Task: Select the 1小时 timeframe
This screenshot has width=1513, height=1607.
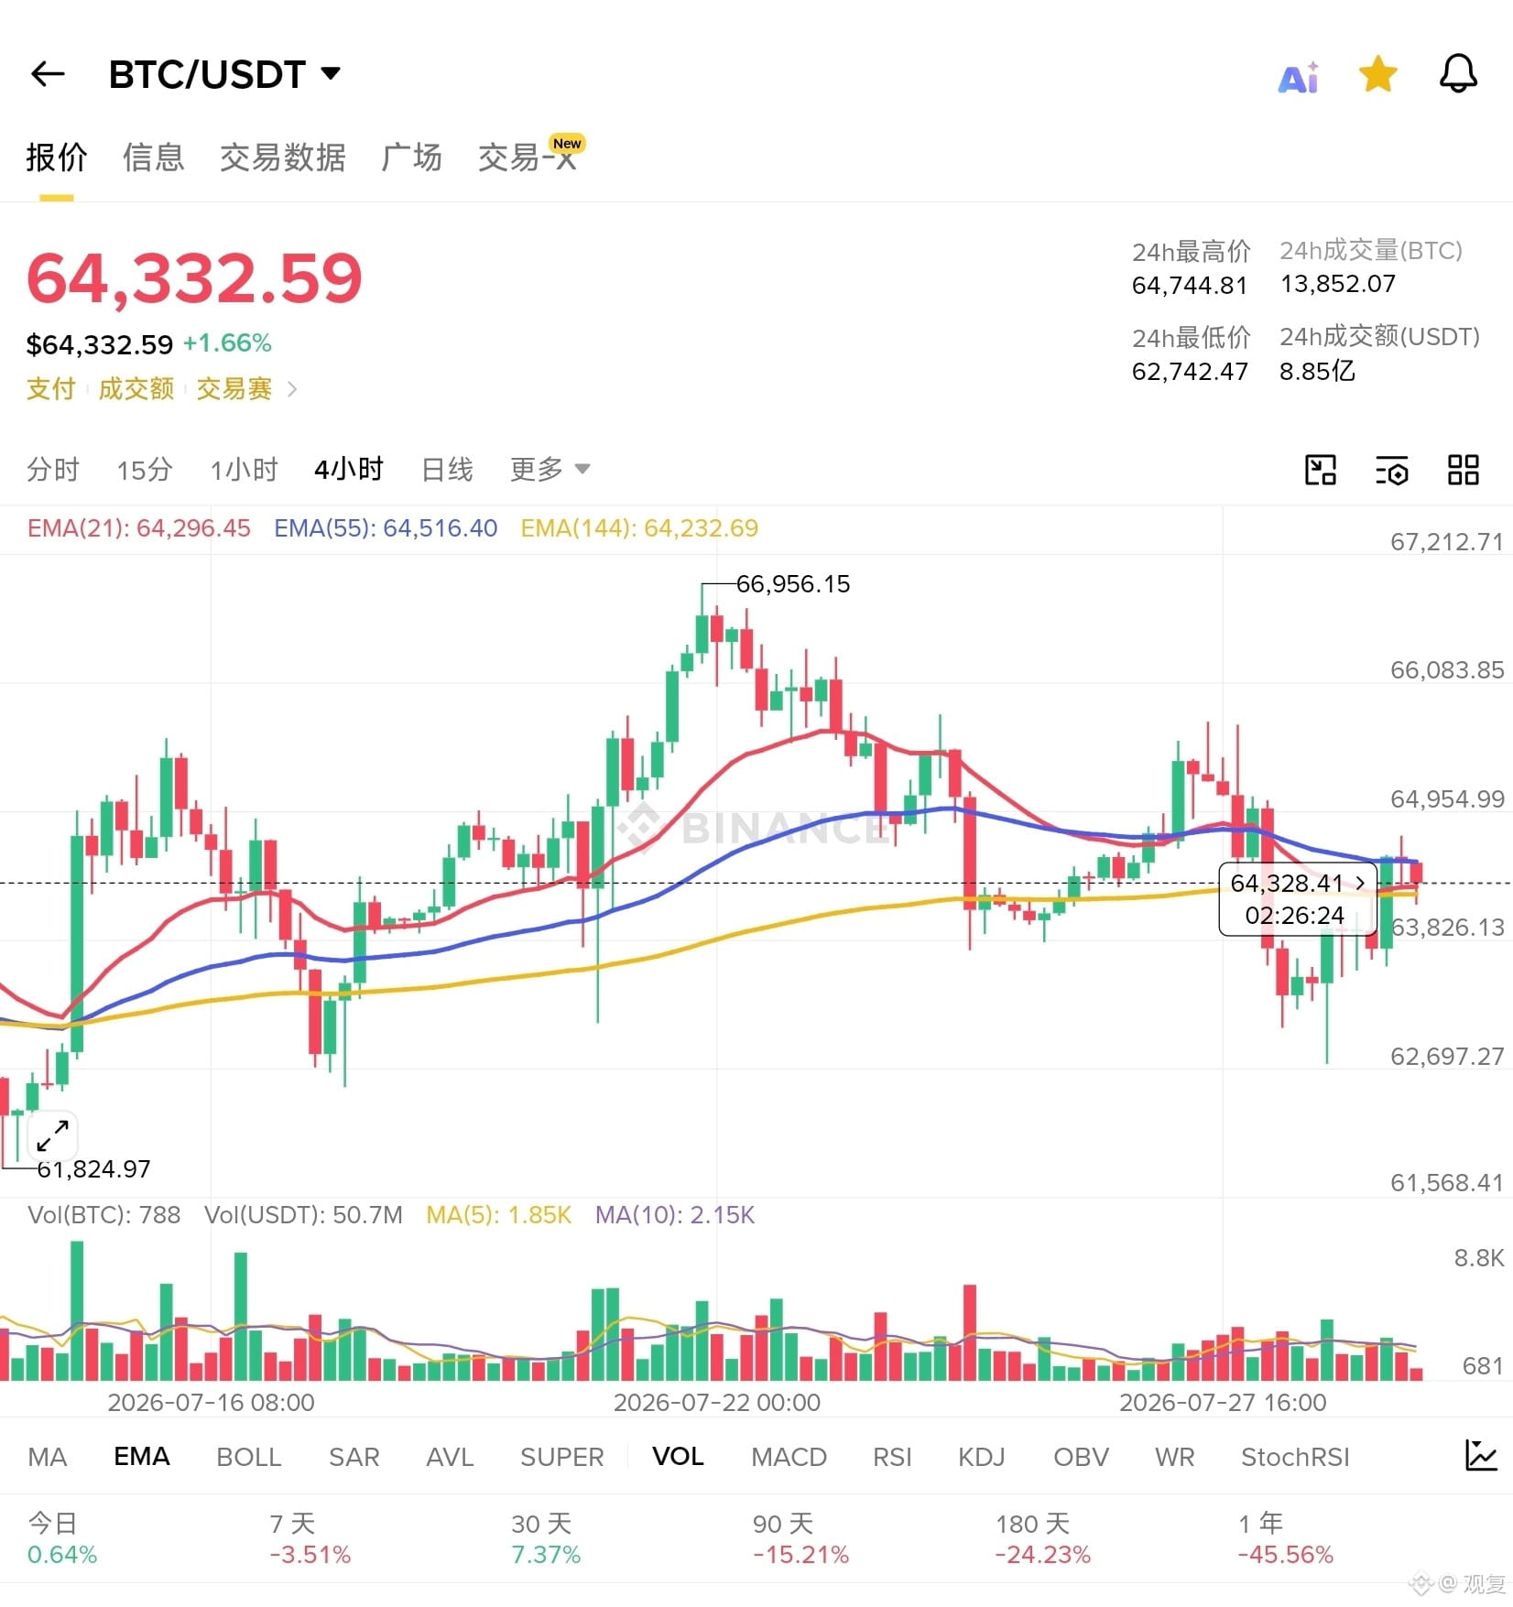Action: tap(244, 470)
